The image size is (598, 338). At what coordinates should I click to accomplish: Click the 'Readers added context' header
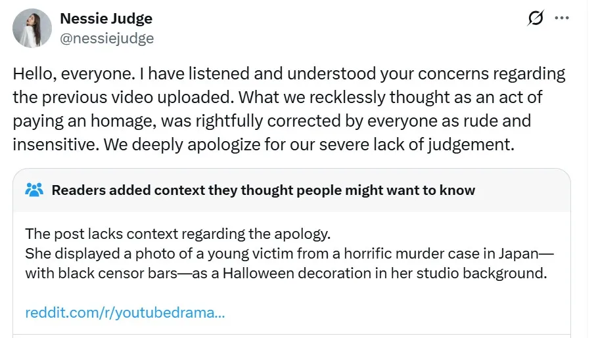tap(263, 190)
